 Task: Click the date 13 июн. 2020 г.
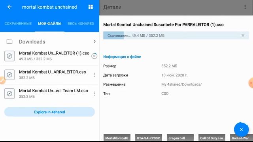click(174, 75)
